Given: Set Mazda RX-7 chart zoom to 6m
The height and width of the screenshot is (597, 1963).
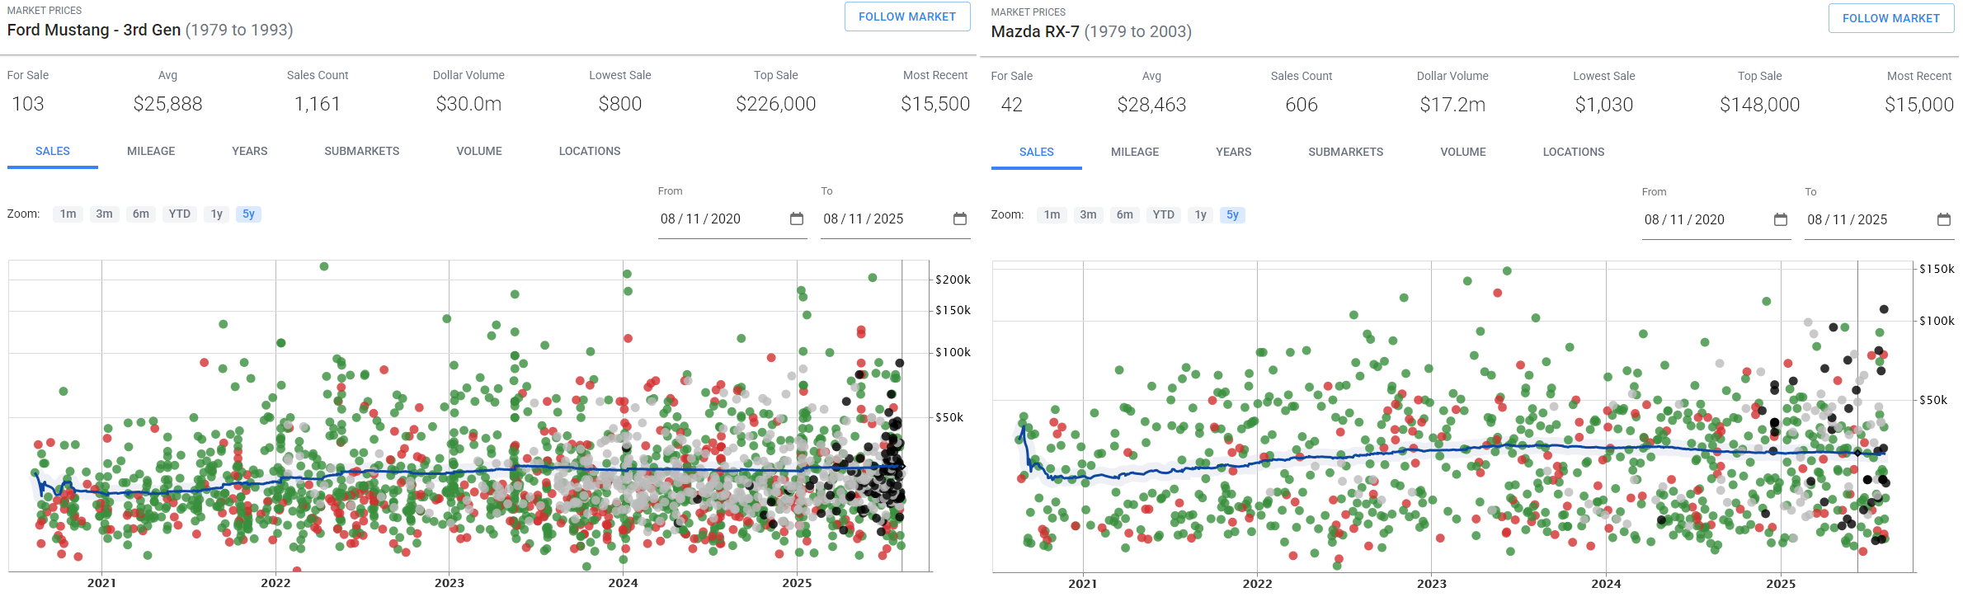Looking at the screenshot, I should [x=1125, y=215].
